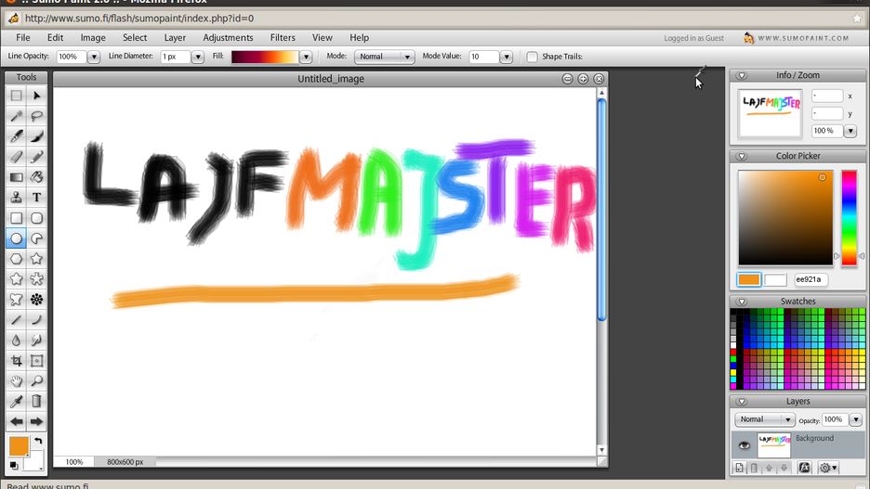
Task: Open the Mode Value dropdown
Action: tap(506, 57)
